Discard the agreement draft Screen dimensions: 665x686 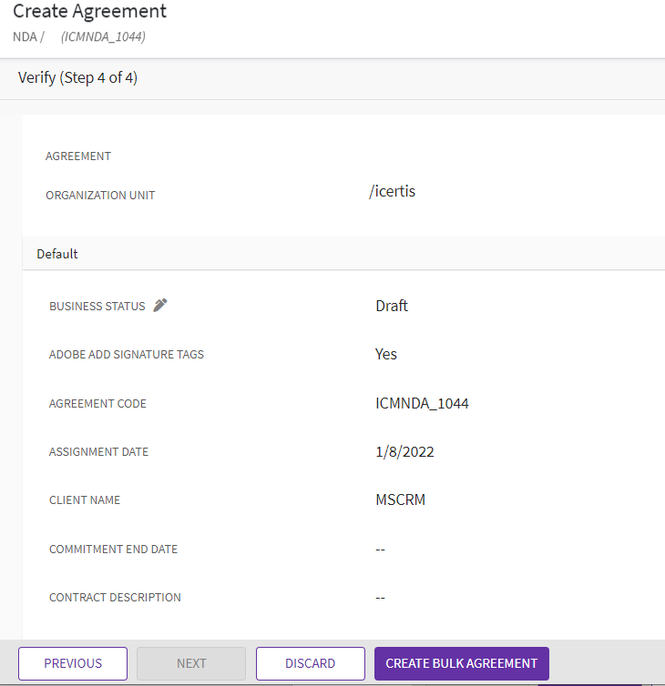click(x=310, y=663)
